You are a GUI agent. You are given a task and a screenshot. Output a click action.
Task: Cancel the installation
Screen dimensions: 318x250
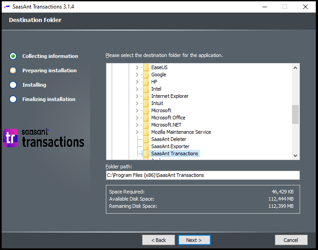[291, 240]
